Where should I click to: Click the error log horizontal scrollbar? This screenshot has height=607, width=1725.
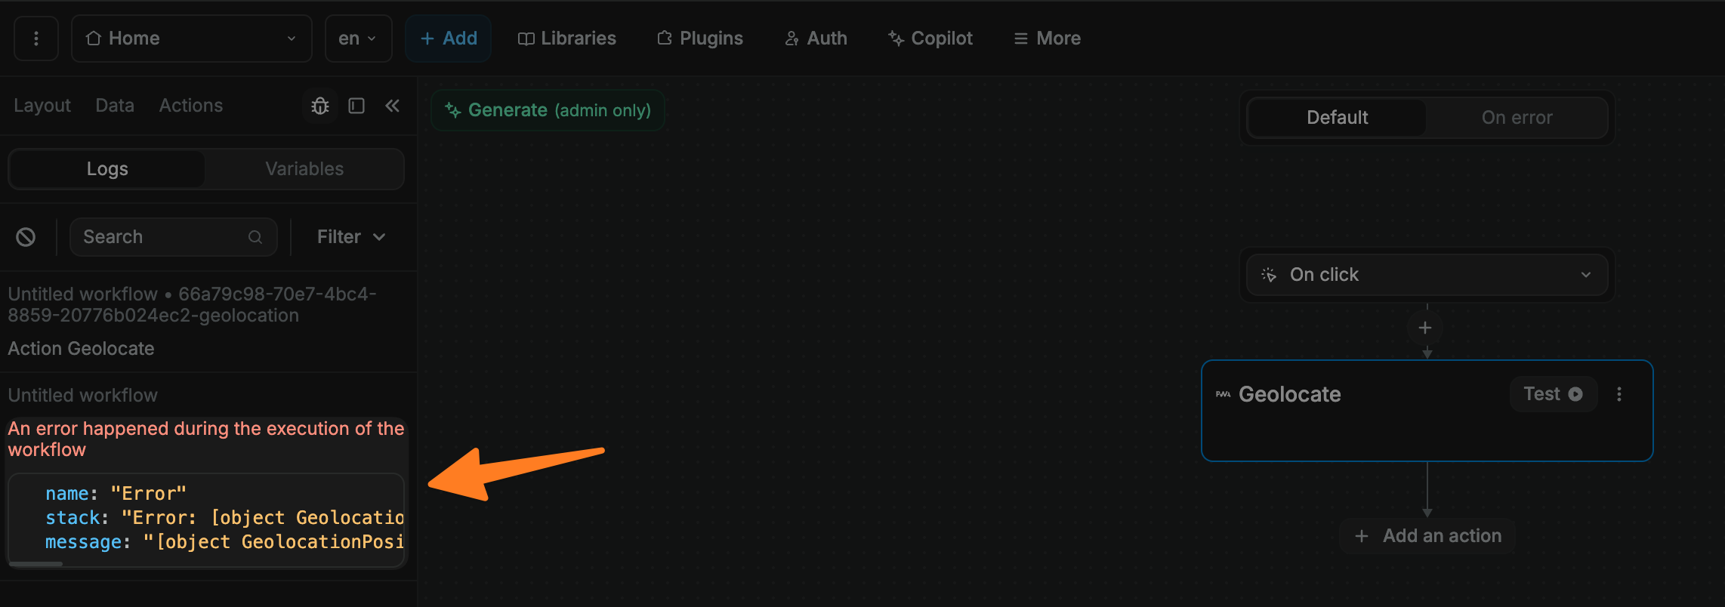pyautogui.click(x=36, y=563)
